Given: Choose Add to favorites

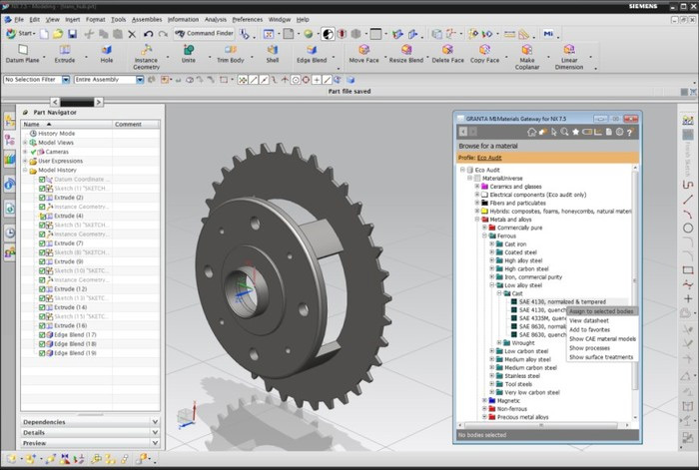Looking at the screenshot, I should pos(589,329).
